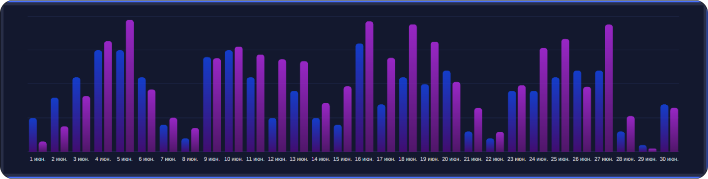Image resolution: width=708 pixels, height=179 pixels.
Task: Click the blue bar for 14 июн.
Action: 316,135
